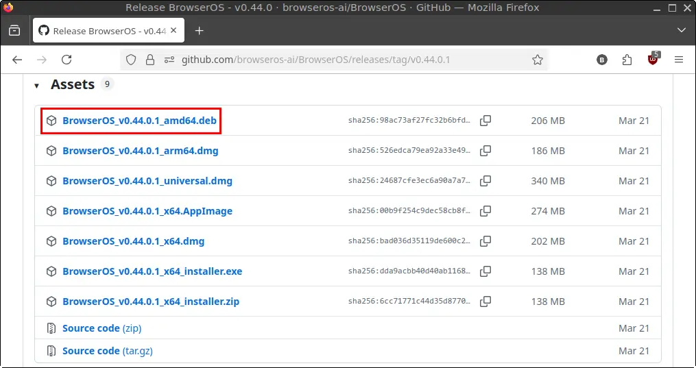Image resolution: width=696 pixels, height=368 pixels.
Task: Go forward one page
Action: click(42, 60)
